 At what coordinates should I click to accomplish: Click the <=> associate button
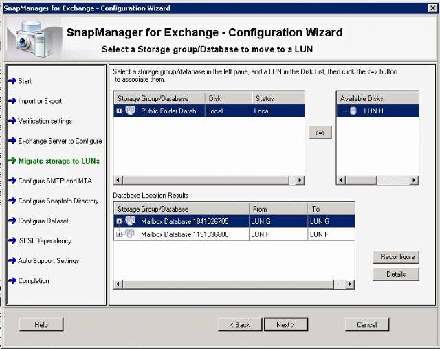[x=320, y=133]
